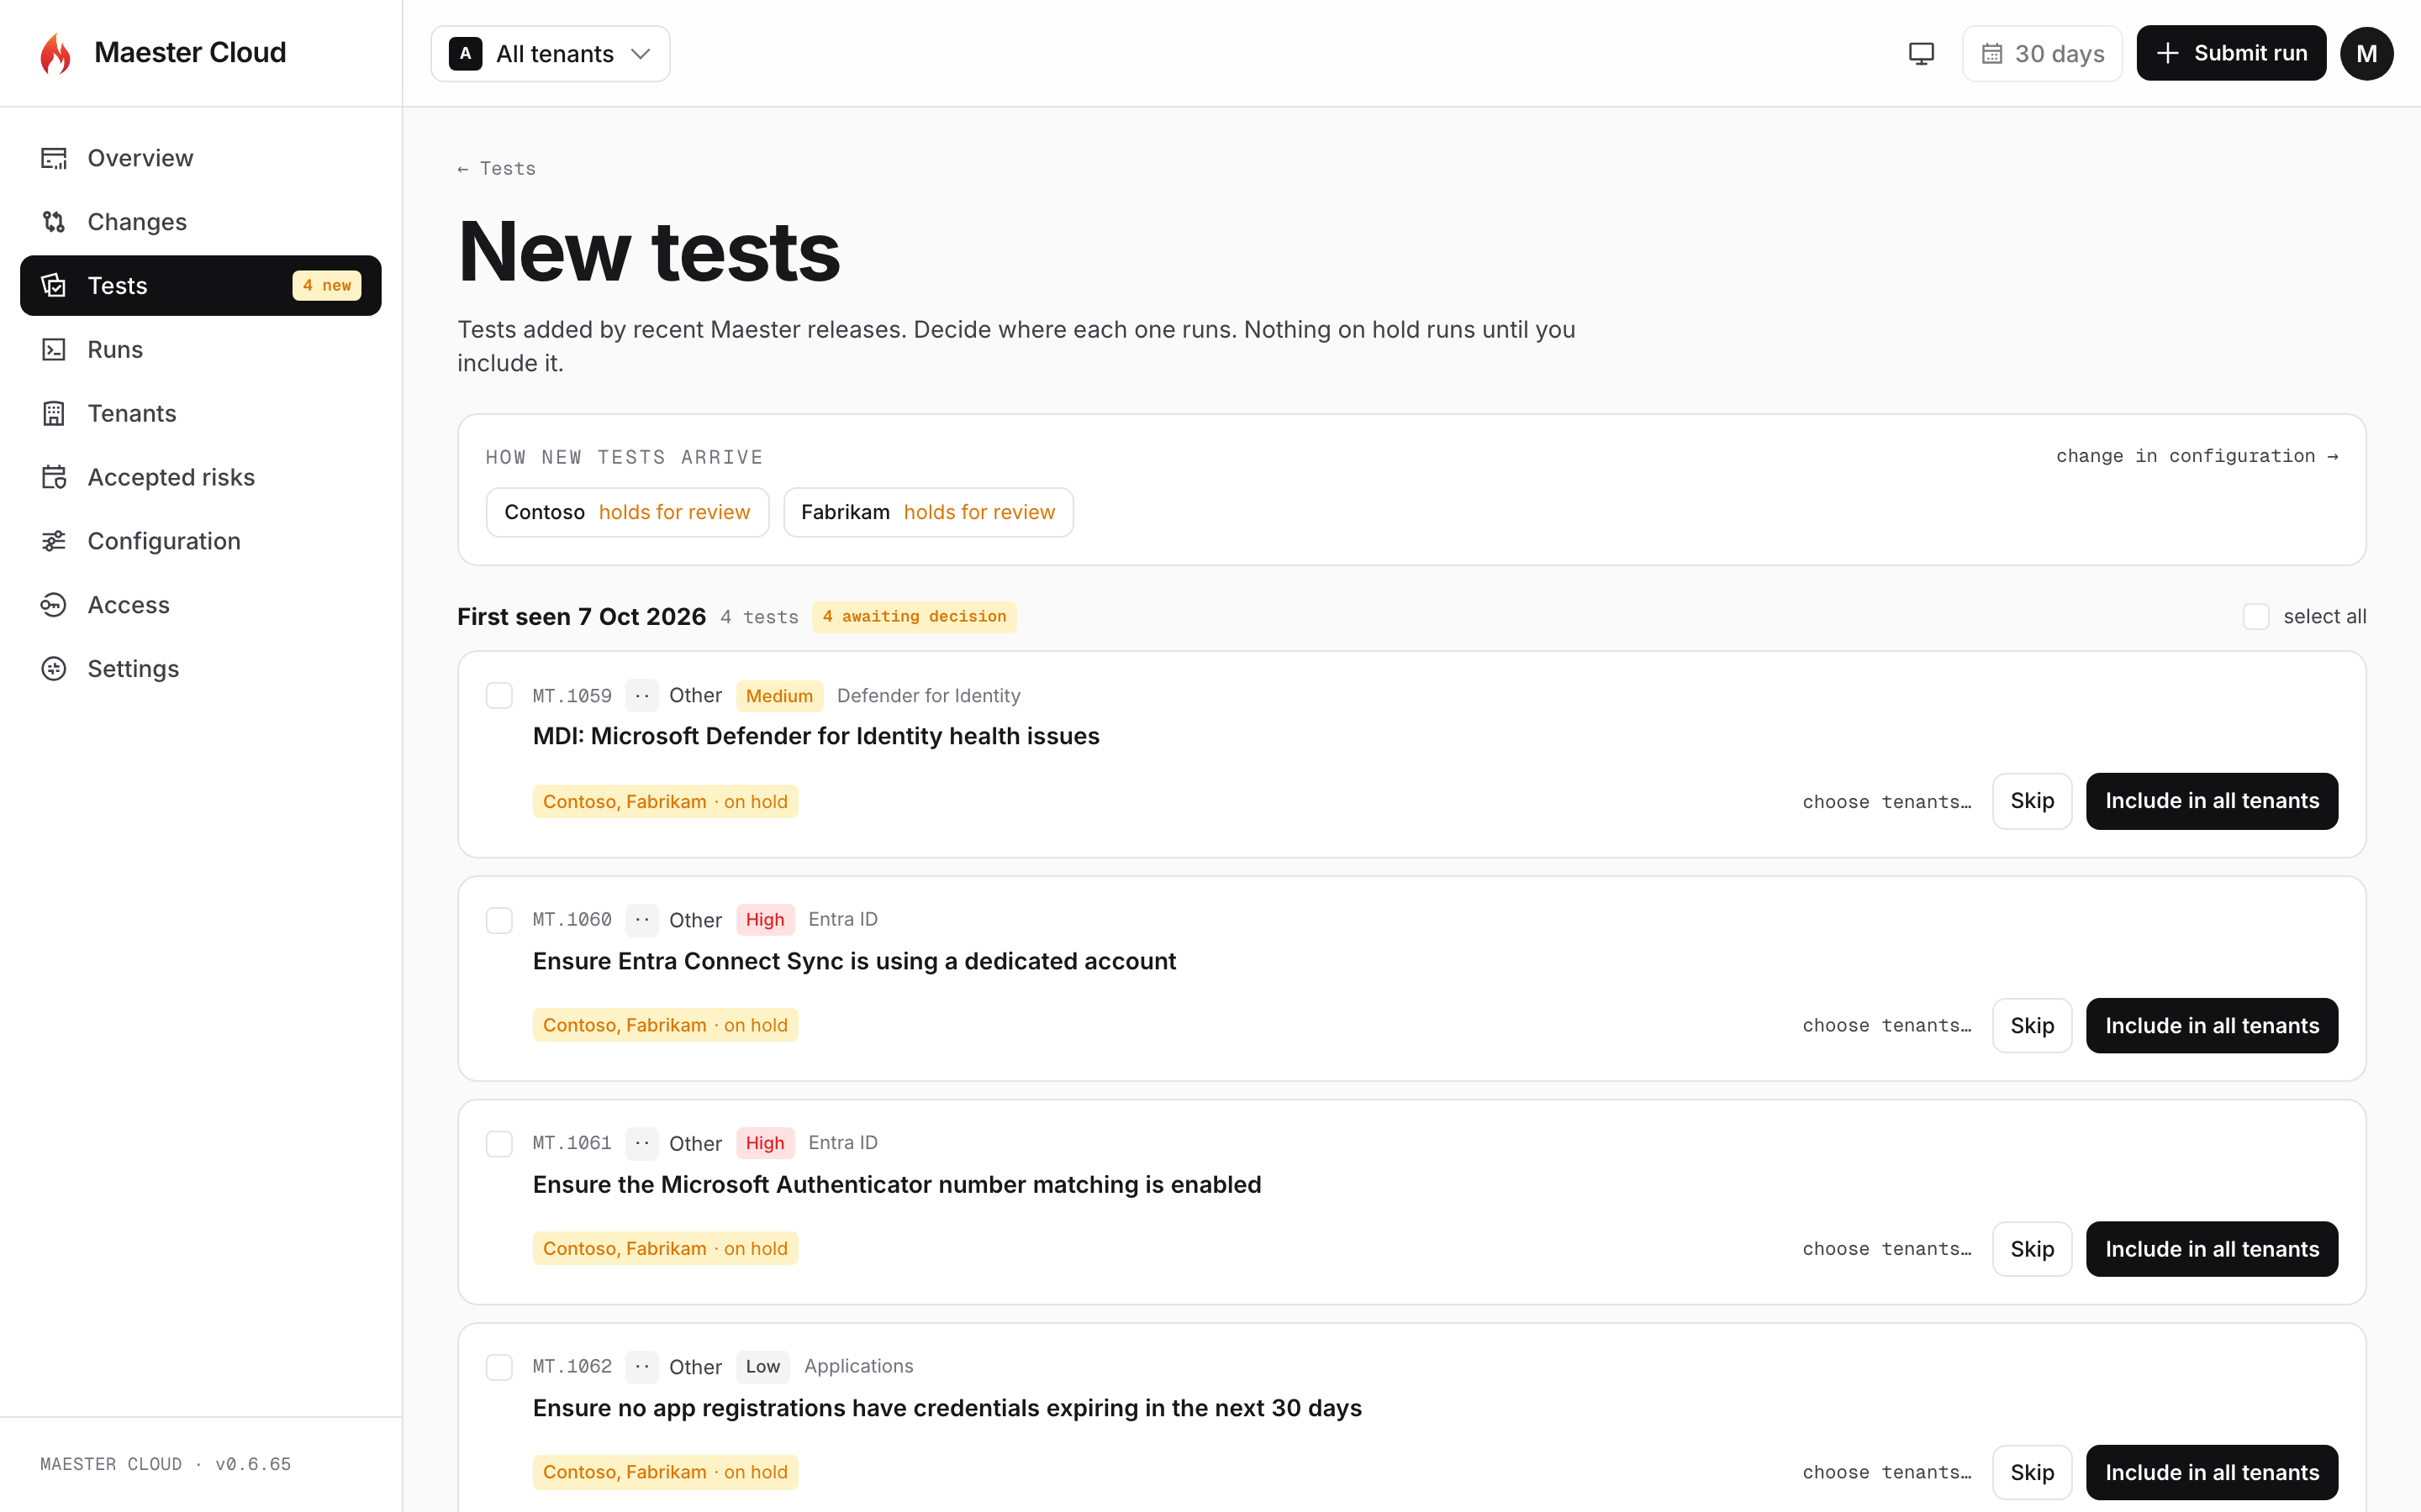Open the Tenants page
Image resolution: width=2421 pixels, height=1512 pixels.
(x=200, y=414)
